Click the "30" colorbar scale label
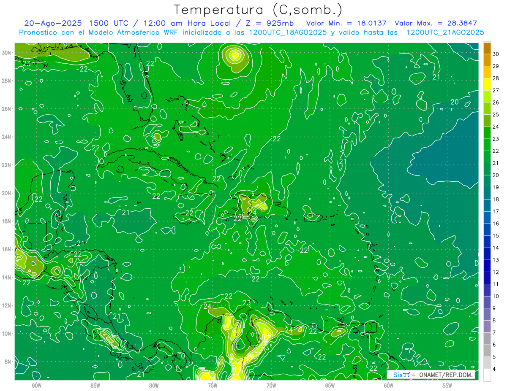507x391 pixels. (496, 54)
